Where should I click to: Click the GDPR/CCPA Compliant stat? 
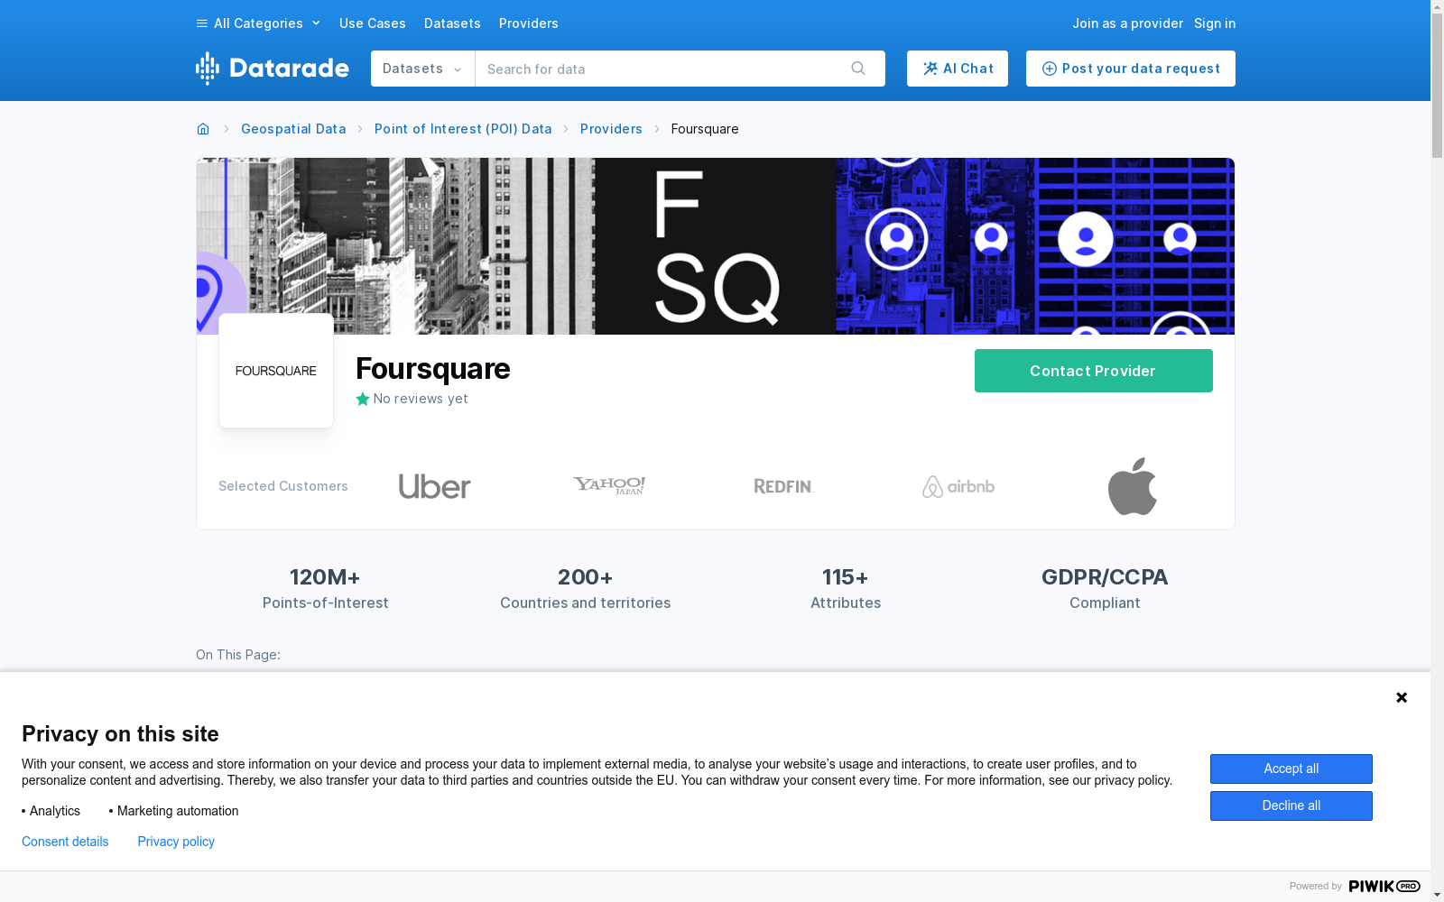click(1105, 588)
